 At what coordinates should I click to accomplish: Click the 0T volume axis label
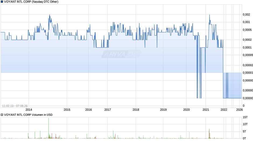pos(244,138)
